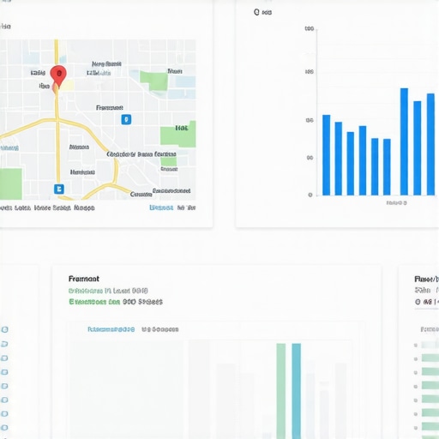Click the tall teal bar in the bottom chart

(x=297, y=391)
